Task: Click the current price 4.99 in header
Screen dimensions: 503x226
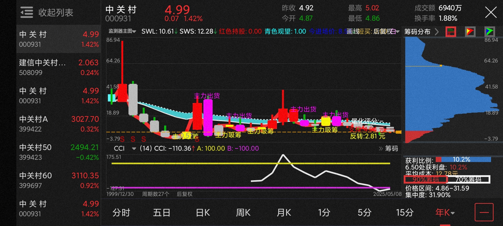Action: coord(177,10)
